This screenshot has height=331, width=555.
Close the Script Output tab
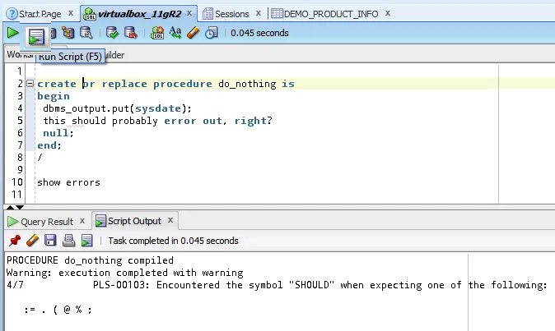[x=170, y=220]
